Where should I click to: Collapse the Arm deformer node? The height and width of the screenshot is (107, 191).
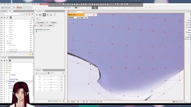pos(6,73)
